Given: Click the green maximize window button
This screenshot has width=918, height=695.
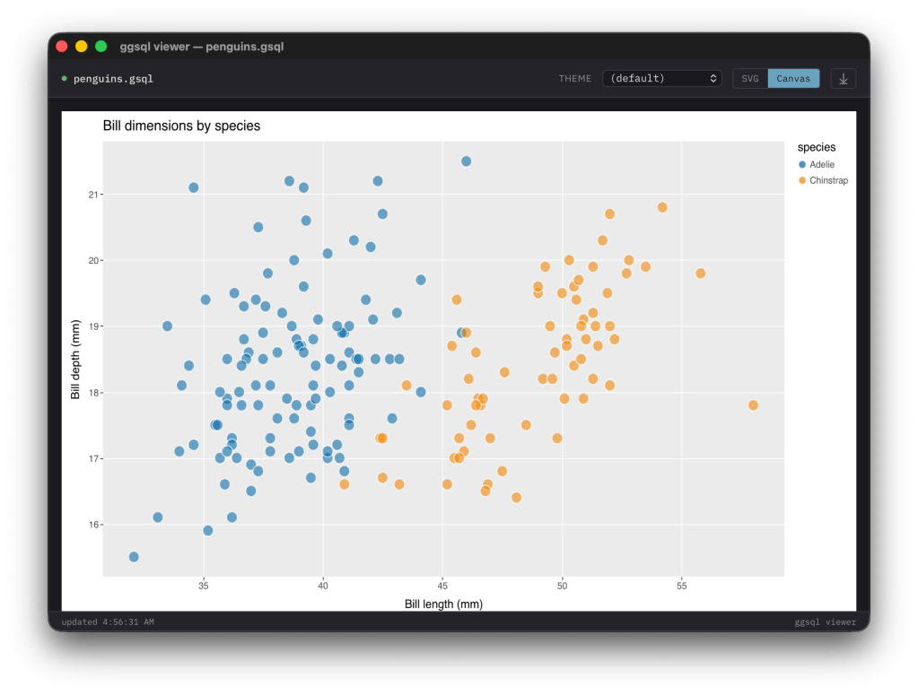Looking at the screenshot, I should point(101,47).
